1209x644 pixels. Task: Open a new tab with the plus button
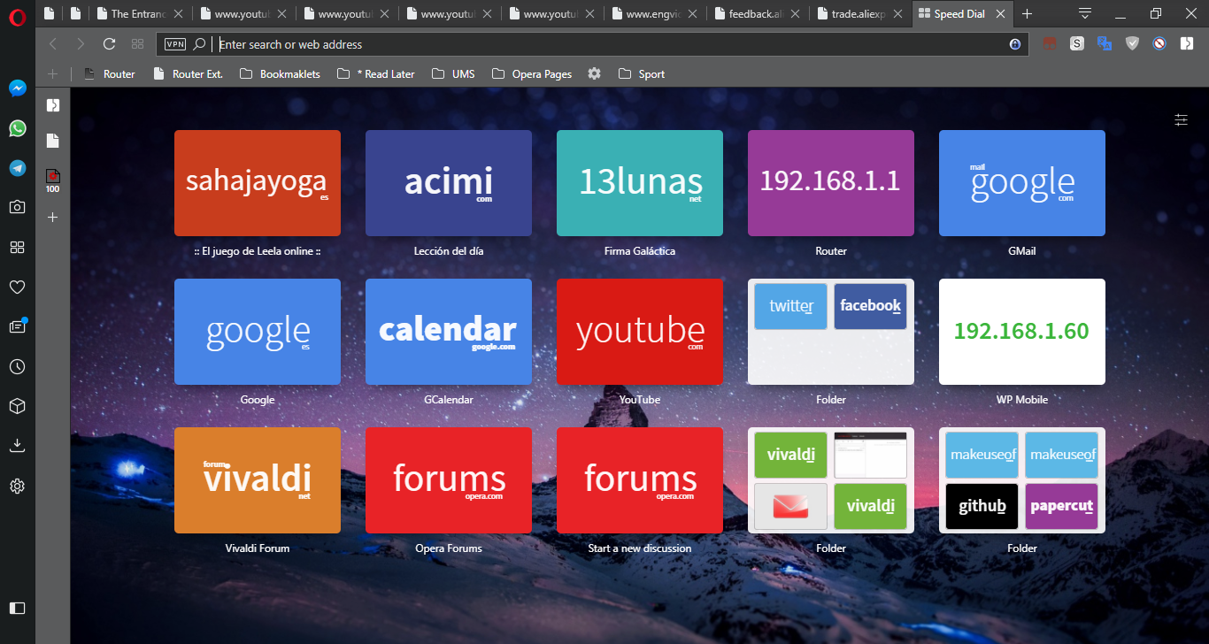[x=1027, y=13]
